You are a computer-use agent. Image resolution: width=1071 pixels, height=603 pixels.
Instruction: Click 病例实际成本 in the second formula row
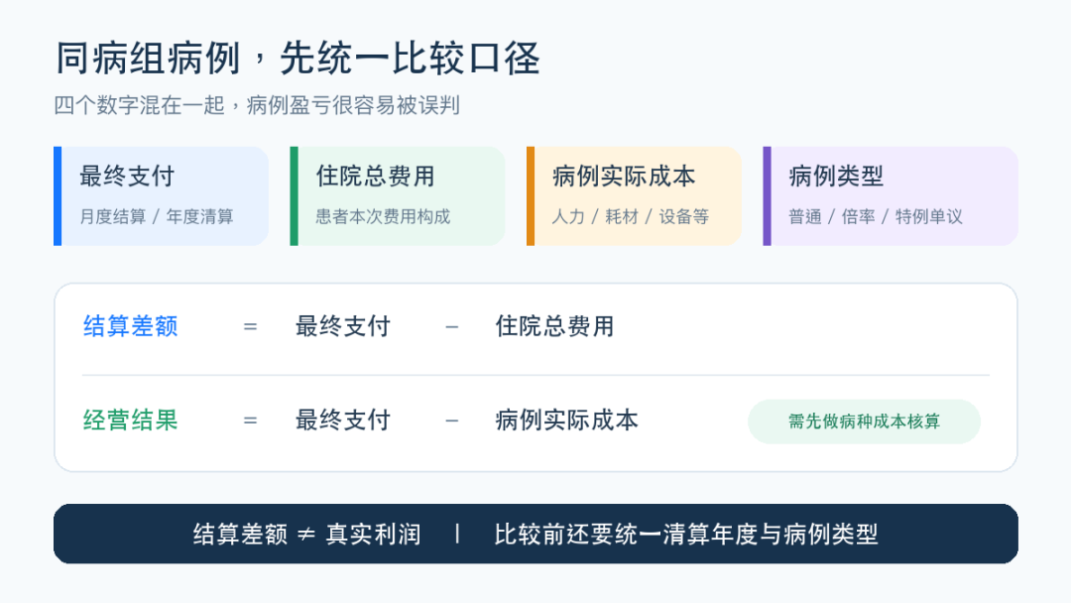tap(567, 420)
